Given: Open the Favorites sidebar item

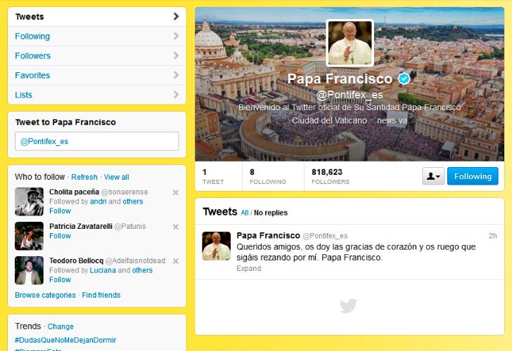Looking at the screenshot, I should [x=96, y=75].
